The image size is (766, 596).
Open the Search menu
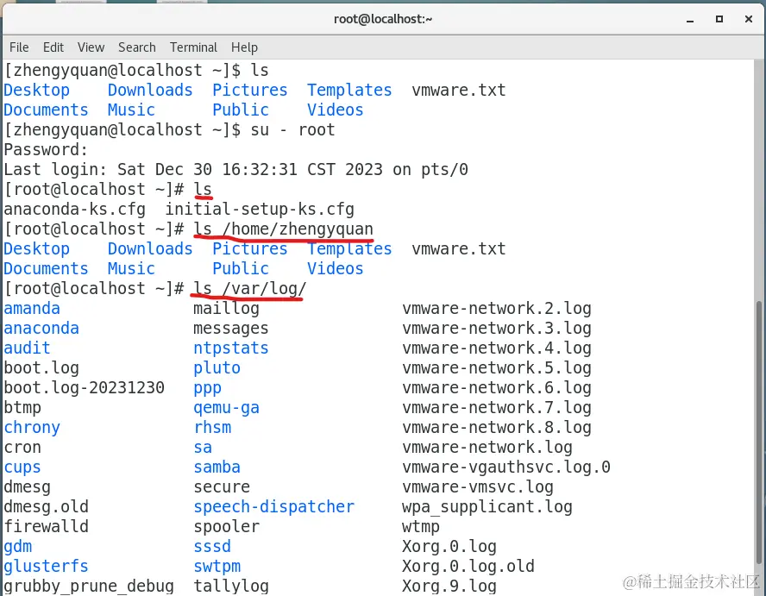click(137, 47)
